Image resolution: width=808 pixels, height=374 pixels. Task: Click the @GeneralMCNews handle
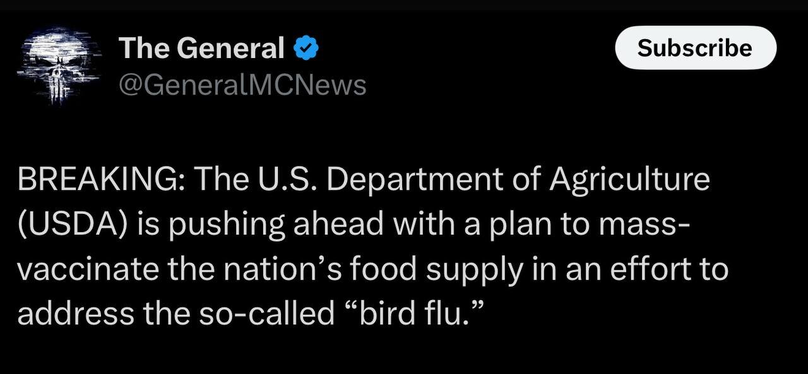(x=242, y=84)
